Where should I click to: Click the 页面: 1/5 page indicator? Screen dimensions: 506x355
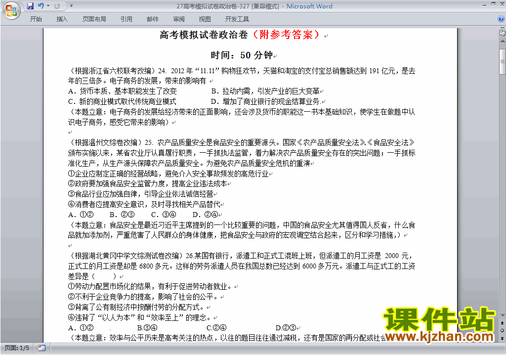click(17, 348)
